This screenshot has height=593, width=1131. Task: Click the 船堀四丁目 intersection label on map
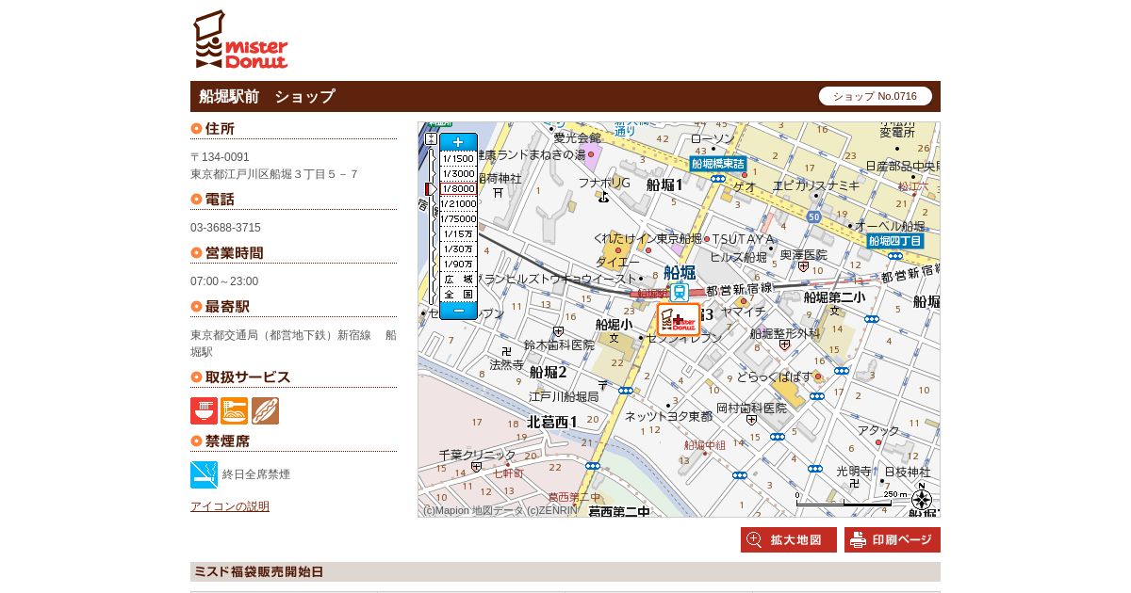pos(895,241)
